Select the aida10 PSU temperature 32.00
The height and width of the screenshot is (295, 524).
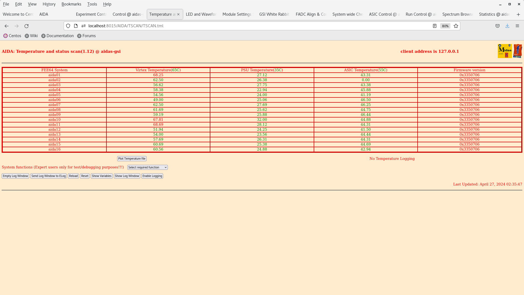point(262,119)
